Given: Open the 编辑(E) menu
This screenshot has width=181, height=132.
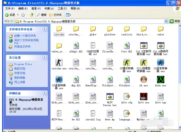Looking at the screenshot, I should (x=23, y=9).
